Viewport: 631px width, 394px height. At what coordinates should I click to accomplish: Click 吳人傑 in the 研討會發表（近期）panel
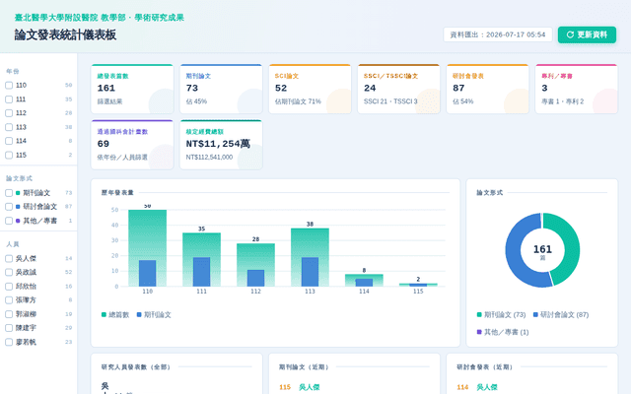click(487, 387)
